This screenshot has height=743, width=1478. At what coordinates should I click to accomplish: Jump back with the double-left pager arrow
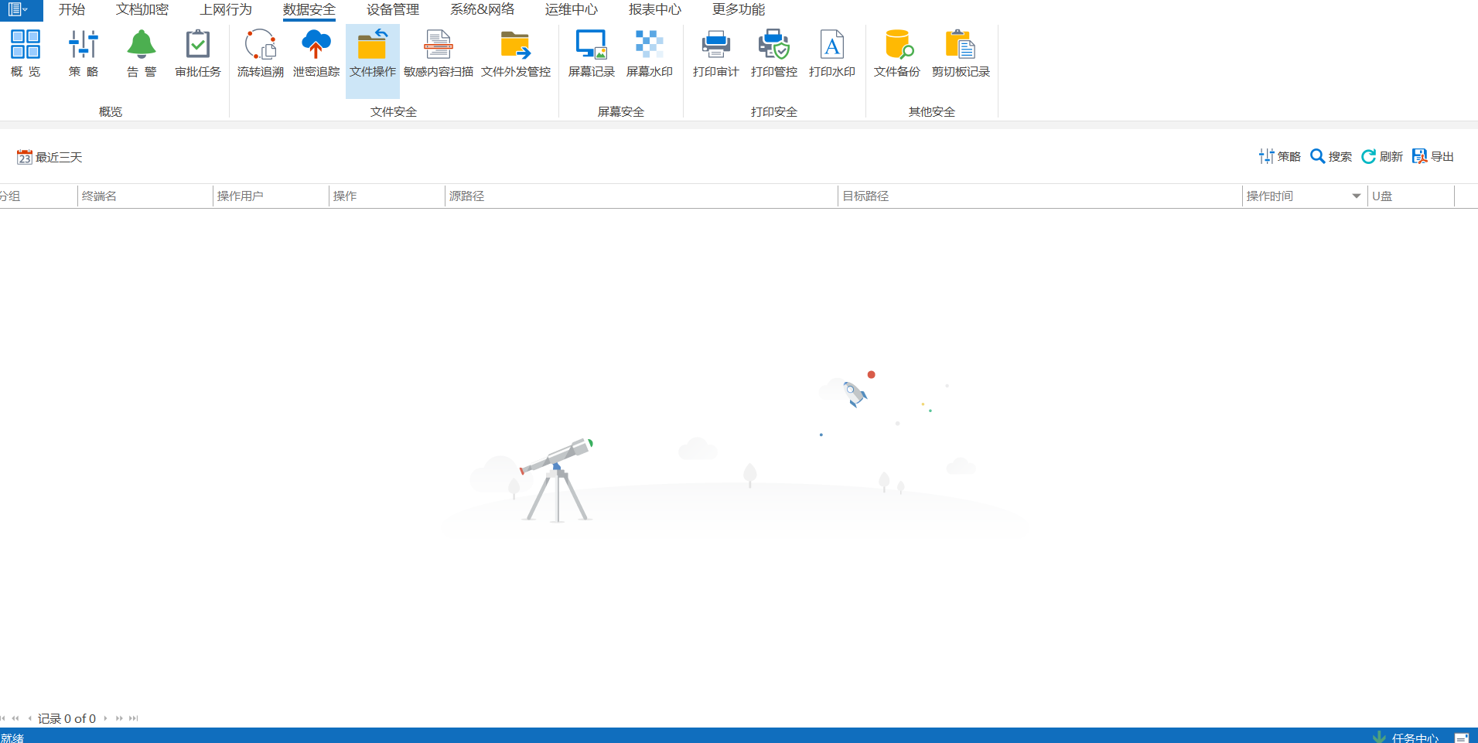(x=15, y=718)
